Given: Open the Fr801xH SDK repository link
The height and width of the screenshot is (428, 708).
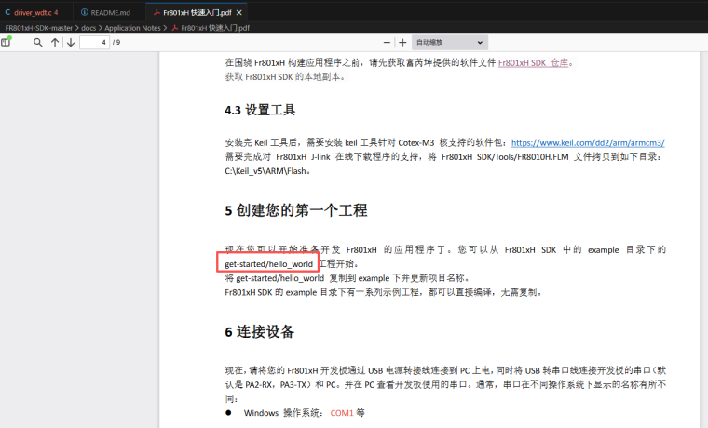Looking at the screenshot, I should (532, 63).
